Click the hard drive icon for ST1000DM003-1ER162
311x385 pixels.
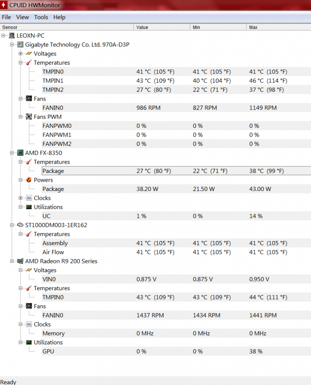click(20, 225)
